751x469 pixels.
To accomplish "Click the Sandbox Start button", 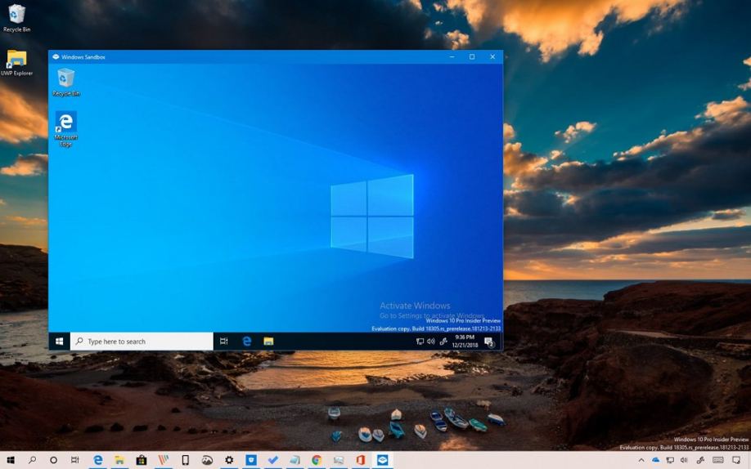I will pyautogui.click(x=59, y=342).
